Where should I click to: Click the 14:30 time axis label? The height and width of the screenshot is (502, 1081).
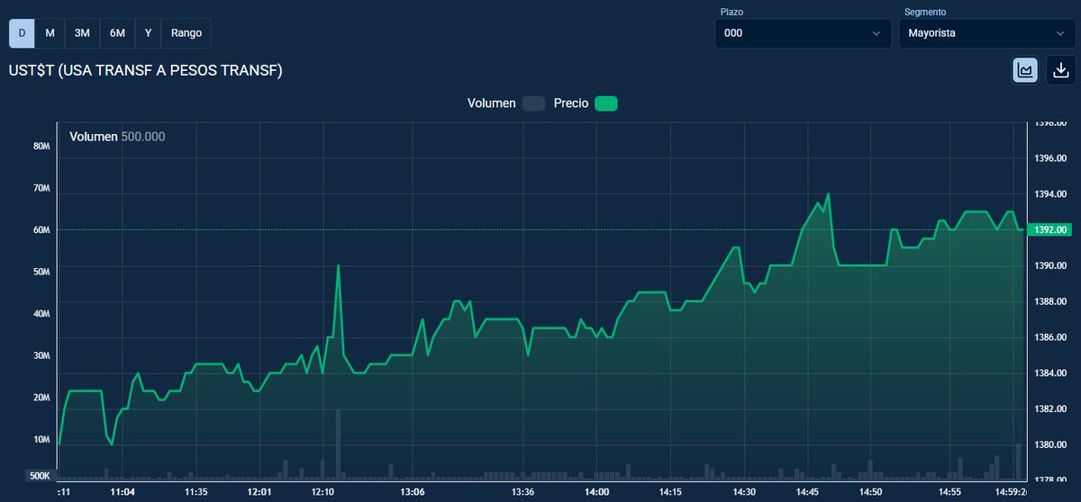[x=744, y=492]
